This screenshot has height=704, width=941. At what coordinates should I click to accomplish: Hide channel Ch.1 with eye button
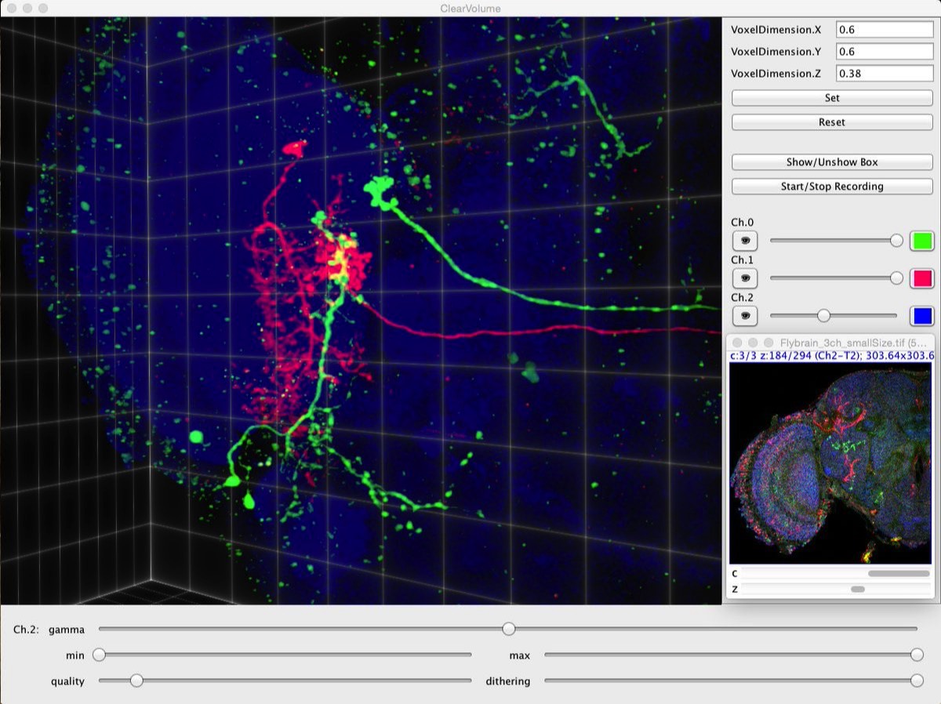tap(745, 278)
